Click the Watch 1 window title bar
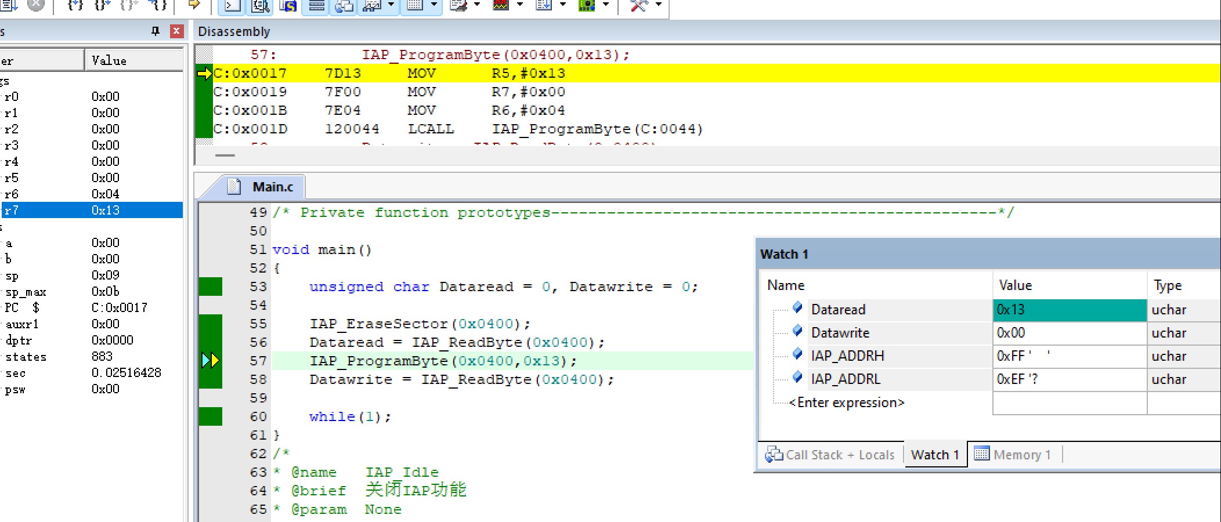1221x522 pixels. 989,254
